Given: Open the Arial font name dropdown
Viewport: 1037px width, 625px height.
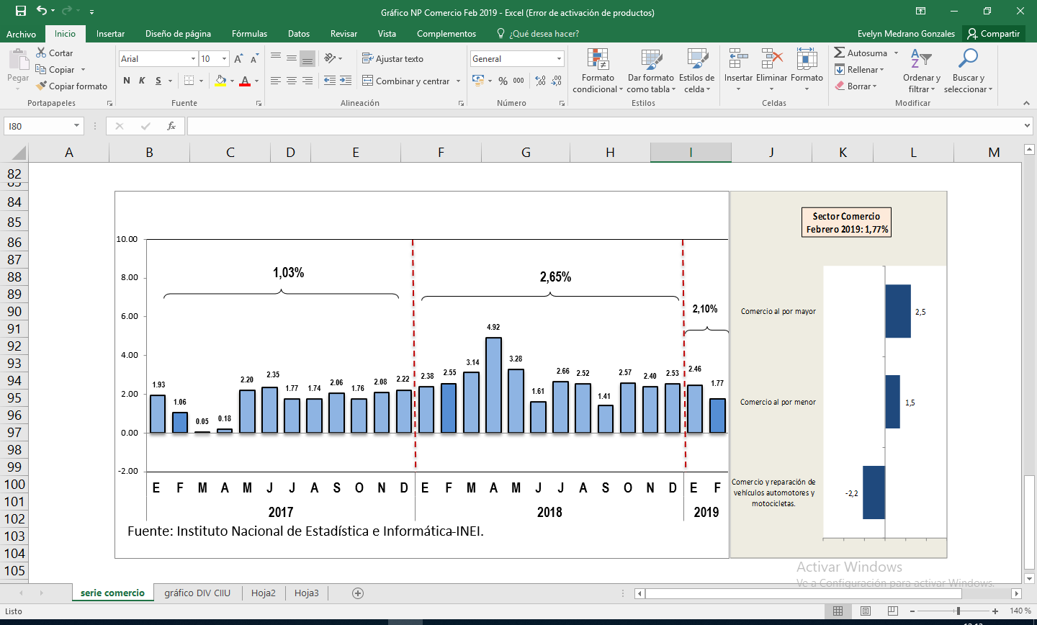Looking at the screenshot, I should [193, 59].
